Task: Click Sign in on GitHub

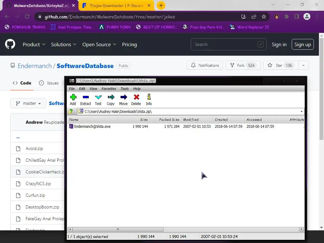Action: pos(279,44)
